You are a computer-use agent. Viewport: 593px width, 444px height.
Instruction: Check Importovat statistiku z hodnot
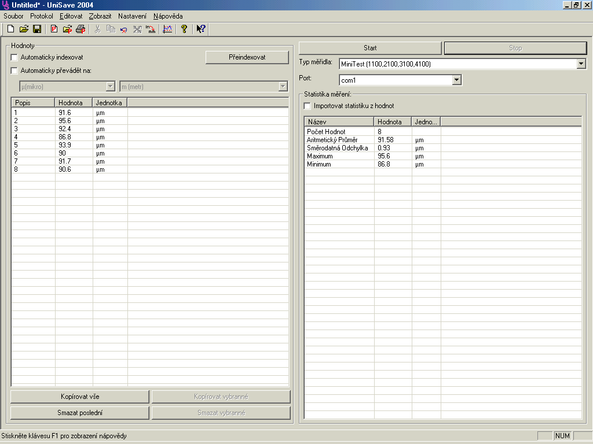308,106
